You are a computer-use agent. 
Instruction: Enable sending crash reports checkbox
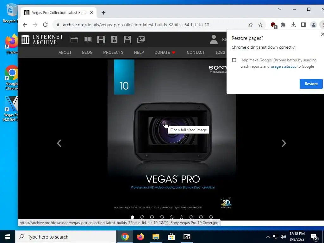[x=234, y=60]
